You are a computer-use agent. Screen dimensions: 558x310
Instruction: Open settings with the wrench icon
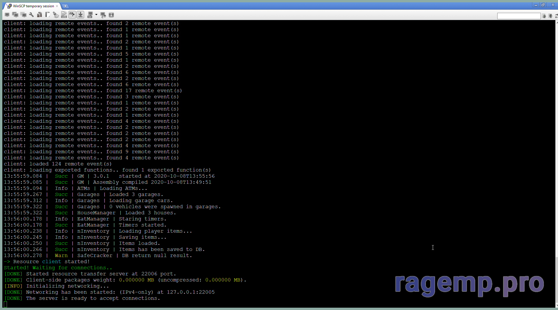click(31, 15)
